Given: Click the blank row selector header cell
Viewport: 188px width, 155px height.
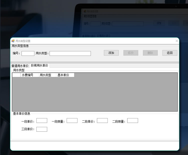Looking at the screenshot, I should pyautogui.click(x=16, y=75).
